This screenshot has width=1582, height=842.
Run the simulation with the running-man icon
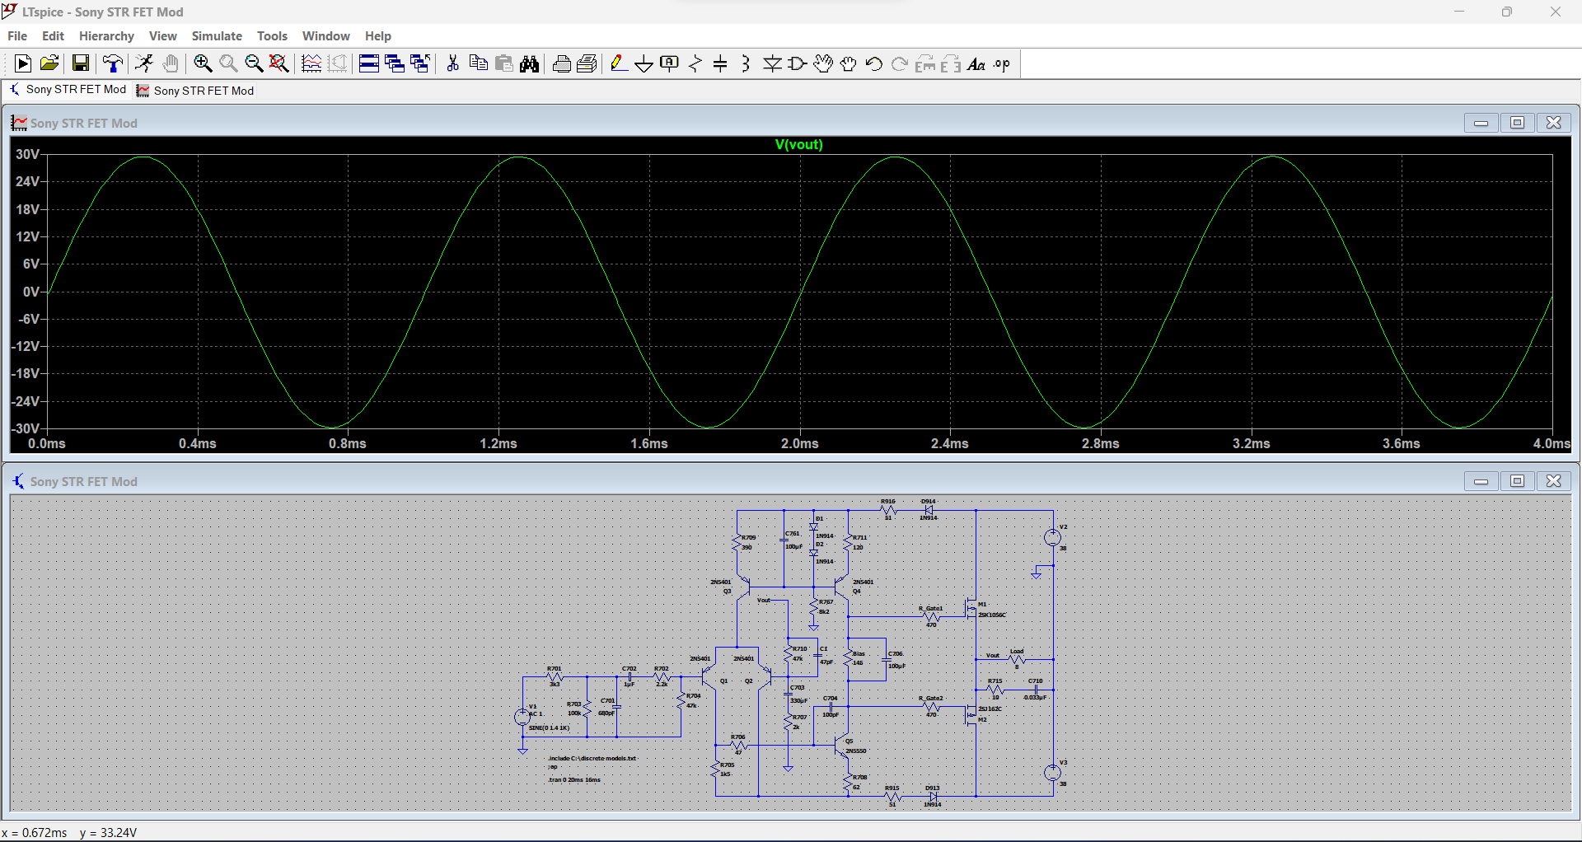144,63
